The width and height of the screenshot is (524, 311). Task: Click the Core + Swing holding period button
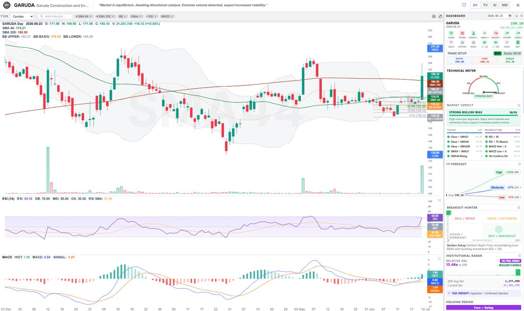(x=483, y=308)
